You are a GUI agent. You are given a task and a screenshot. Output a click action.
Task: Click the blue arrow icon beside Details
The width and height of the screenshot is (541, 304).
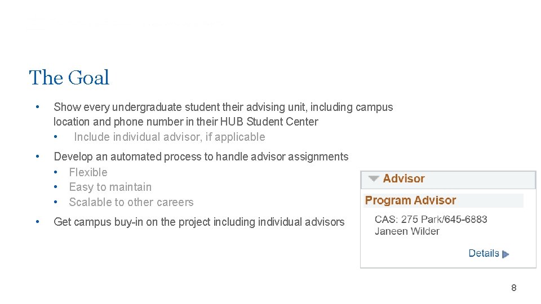click(506, 254)
